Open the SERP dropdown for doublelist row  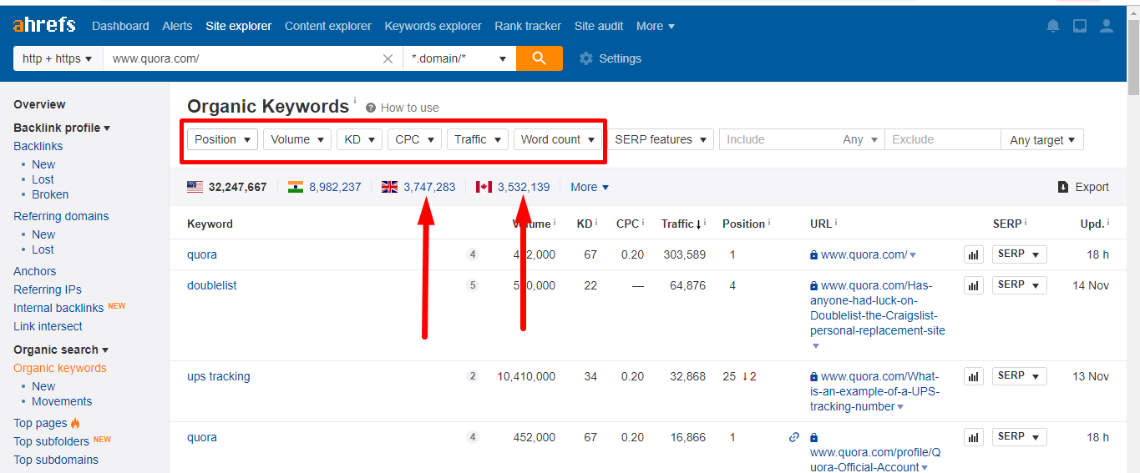(1019, 285)
